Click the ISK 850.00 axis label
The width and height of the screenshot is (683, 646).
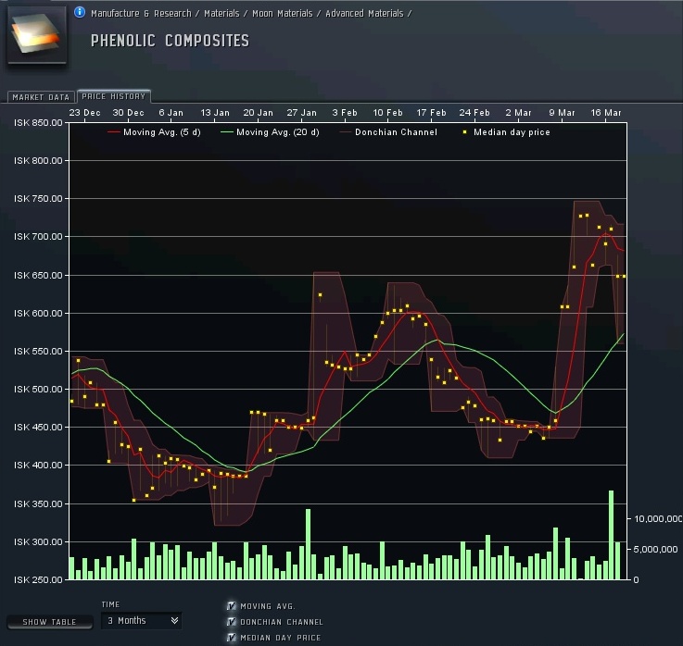pos(38,123)
